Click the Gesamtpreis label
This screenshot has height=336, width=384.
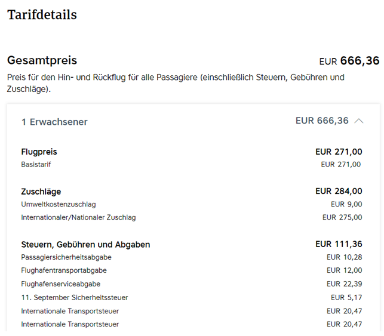click(42, 60)
